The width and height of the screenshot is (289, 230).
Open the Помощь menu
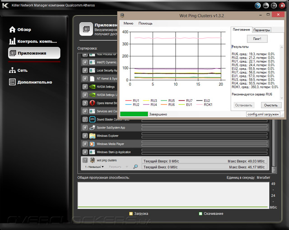(x=145, y=23)
